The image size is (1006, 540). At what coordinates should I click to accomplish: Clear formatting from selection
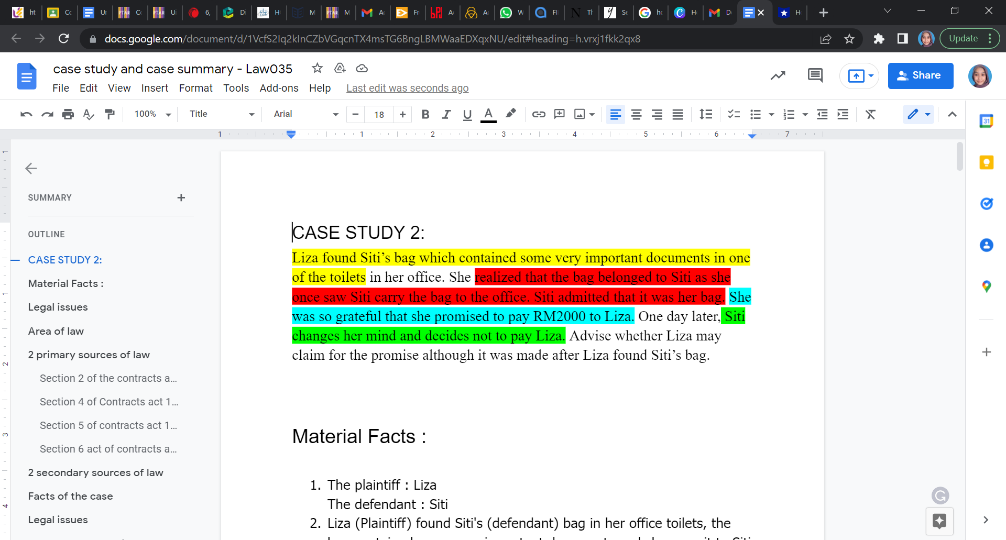click(871, 114)
